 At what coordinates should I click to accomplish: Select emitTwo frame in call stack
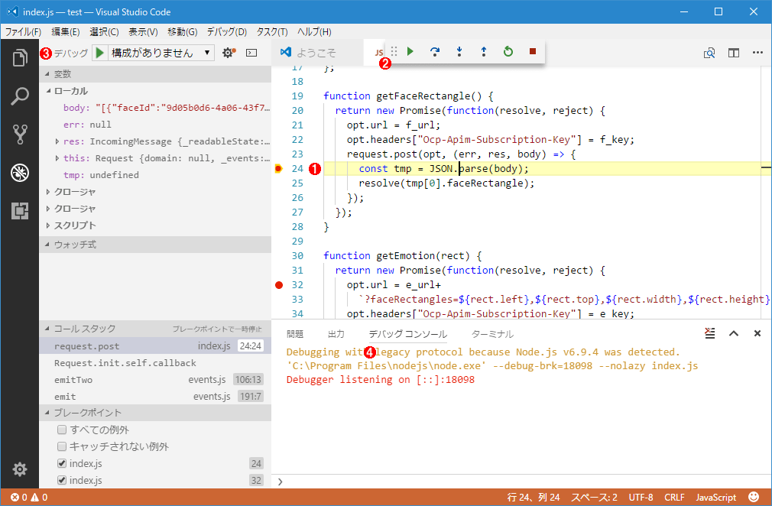(x=73, y=380)
